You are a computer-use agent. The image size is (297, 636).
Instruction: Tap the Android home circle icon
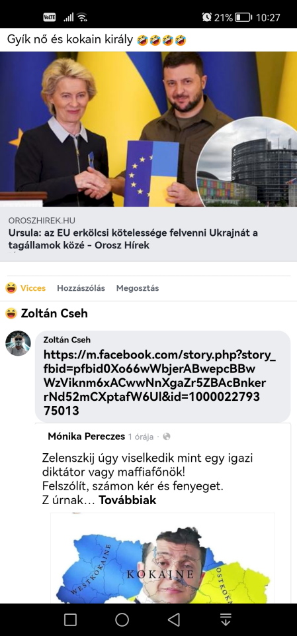coord(122,619)
